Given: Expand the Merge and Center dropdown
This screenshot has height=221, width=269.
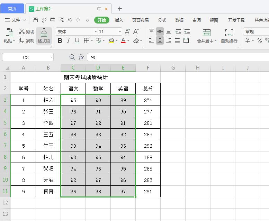Looking at the screenshot, I should point(215,41).
